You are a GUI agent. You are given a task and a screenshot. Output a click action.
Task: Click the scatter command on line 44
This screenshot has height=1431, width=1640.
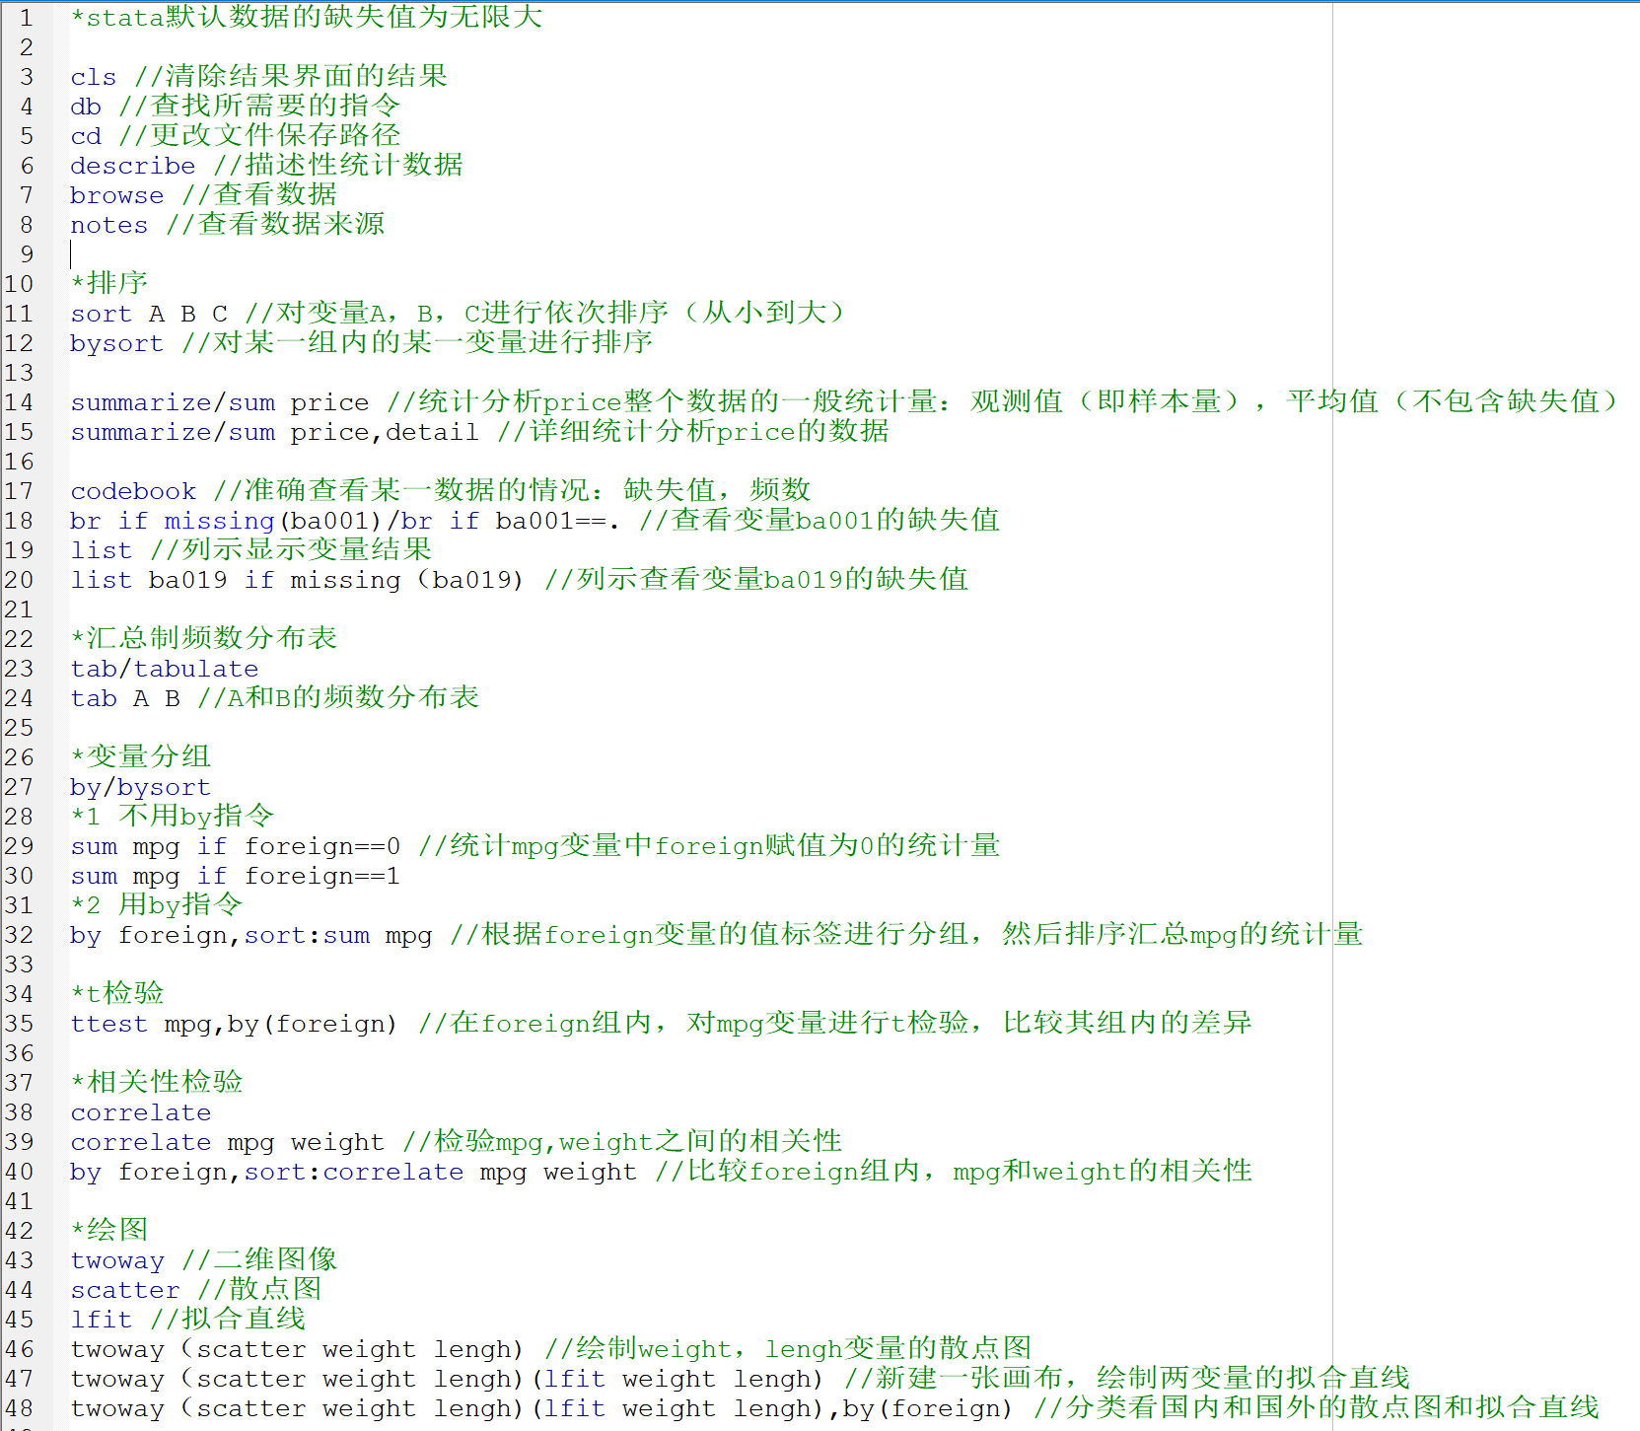coord(124,1290)
